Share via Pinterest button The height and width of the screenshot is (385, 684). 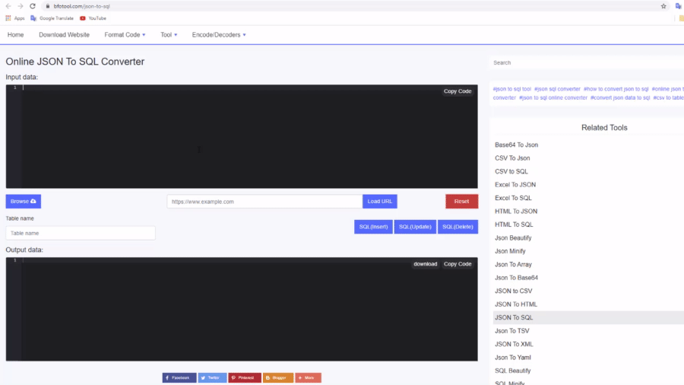245,377
